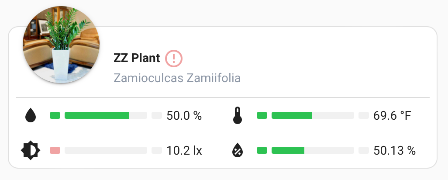This screenshot has width=448, height=180.
Task: Click the 50.0 % moisture value
Action: 184,116
